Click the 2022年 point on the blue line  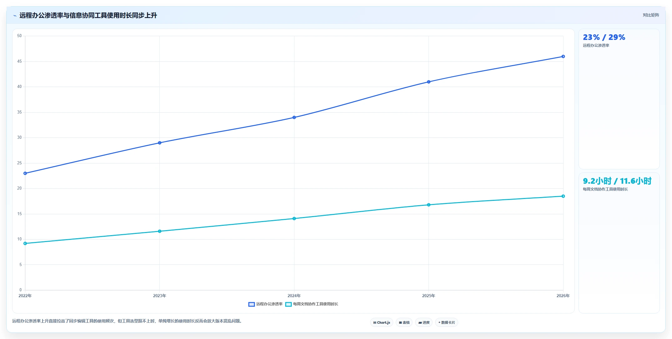pyautogui.click(x=25, y=173)
